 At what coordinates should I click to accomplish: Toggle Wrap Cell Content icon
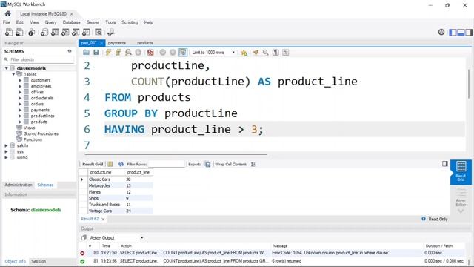pos(253,164)
